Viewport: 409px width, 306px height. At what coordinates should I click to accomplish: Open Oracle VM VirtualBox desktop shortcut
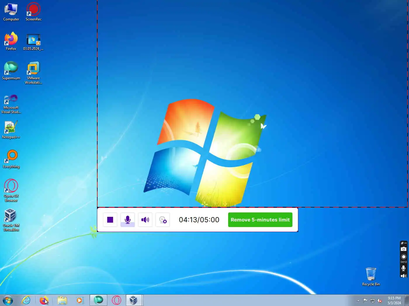tap(11, 220)
